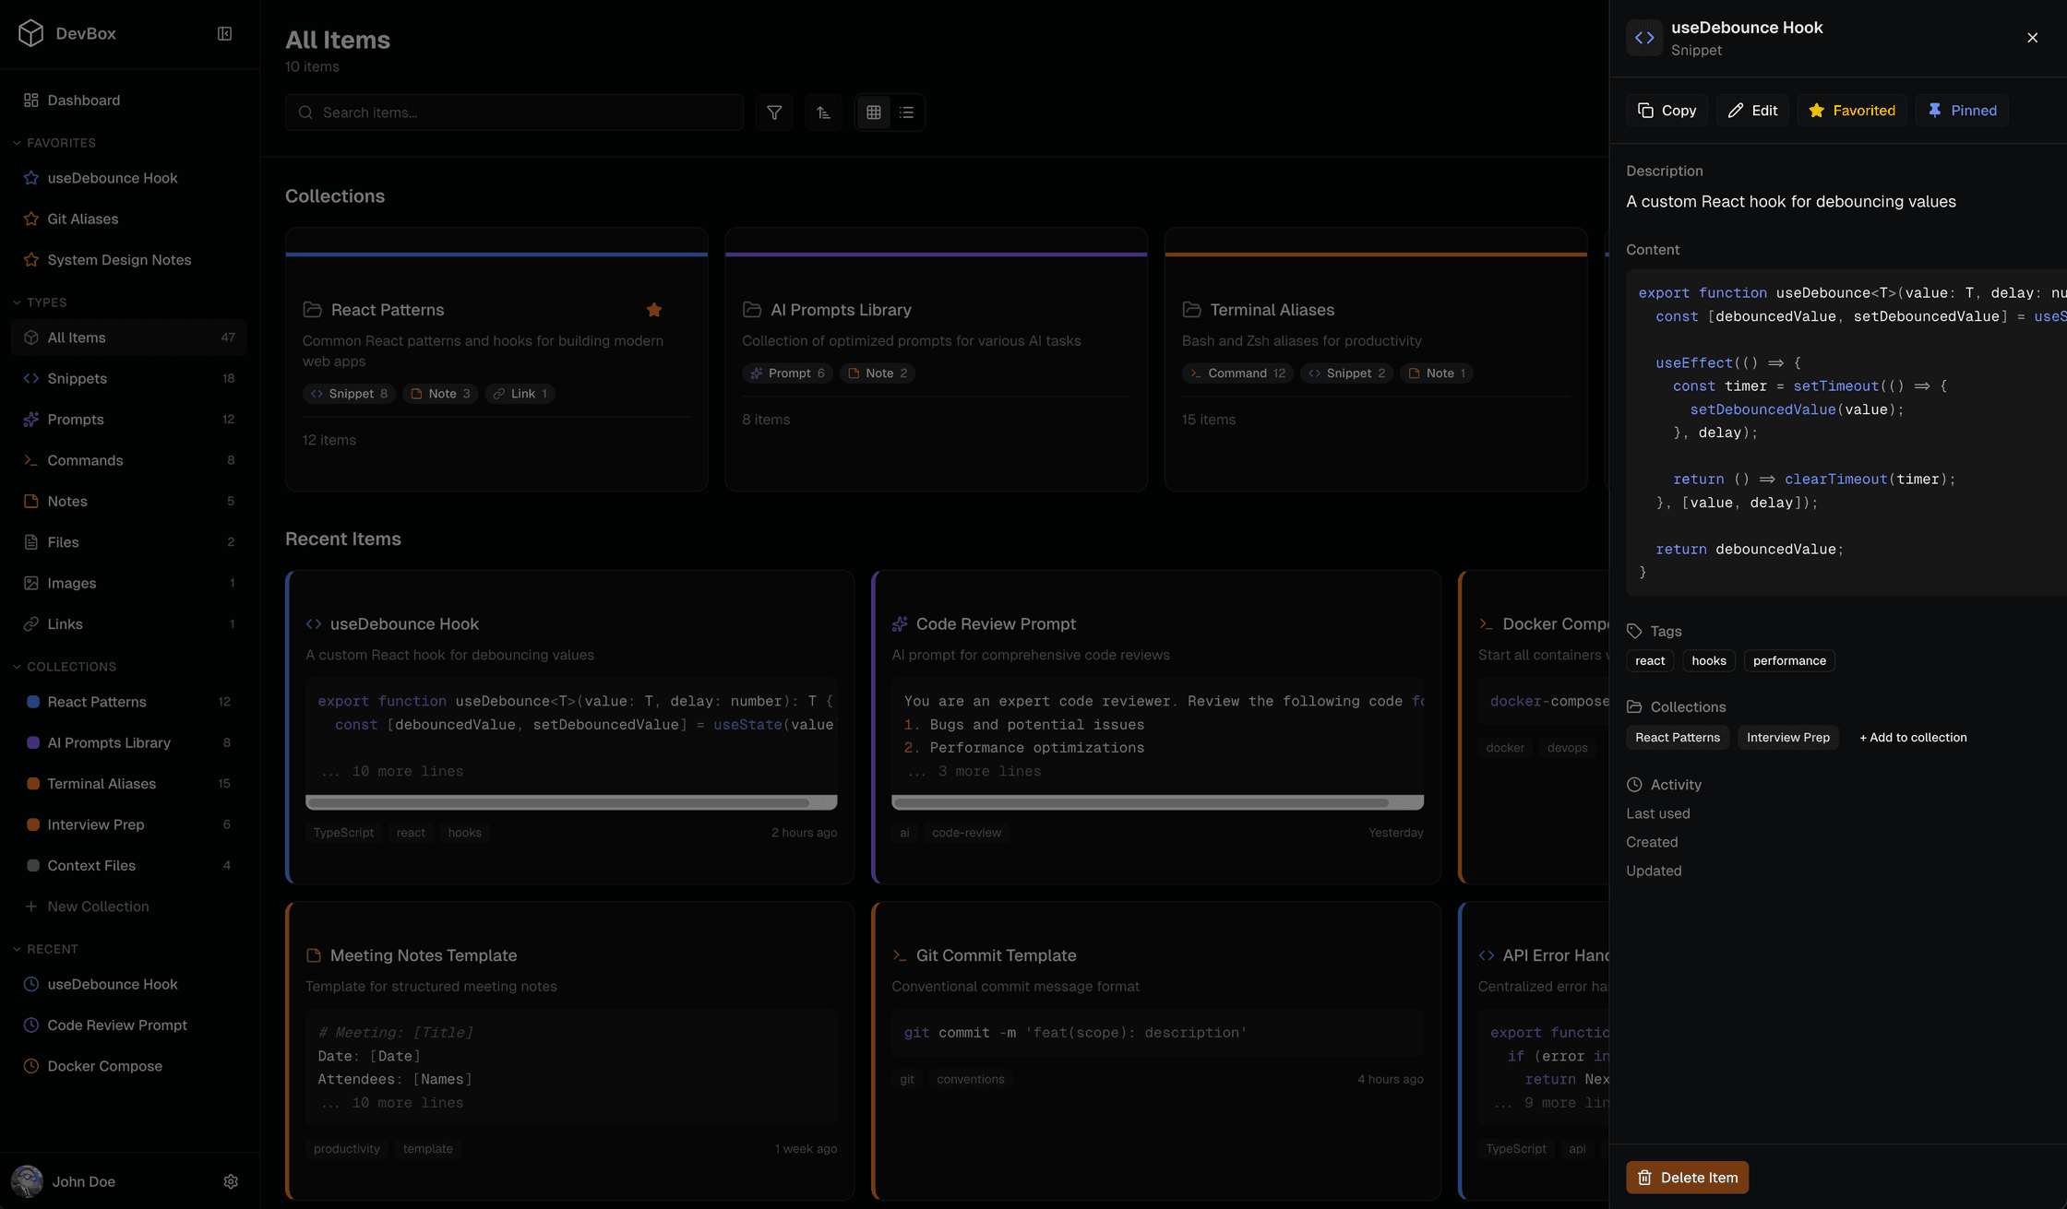2067x1209 pixels.
Task: Copy the snippet with Copy button
Action: [x=1667, y=111]
